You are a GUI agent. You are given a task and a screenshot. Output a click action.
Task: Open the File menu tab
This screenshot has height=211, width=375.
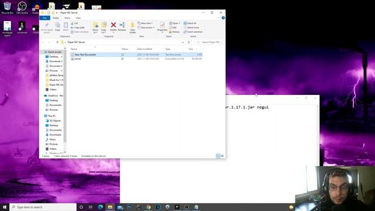(x=45, y=18)
